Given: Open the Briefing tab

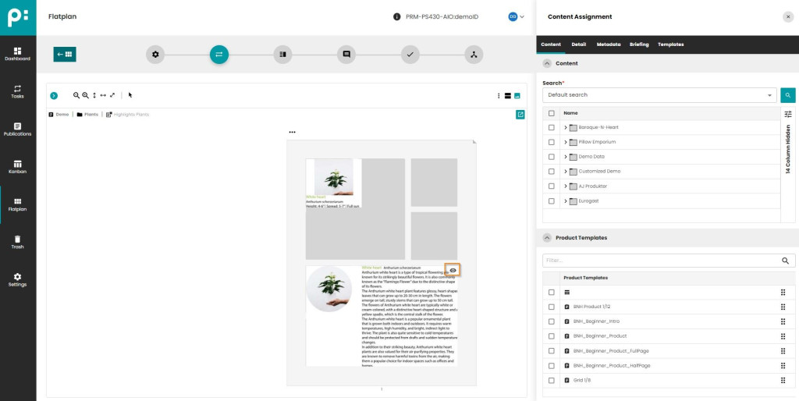Looking at the screenshot, I should tap(638, 44).
